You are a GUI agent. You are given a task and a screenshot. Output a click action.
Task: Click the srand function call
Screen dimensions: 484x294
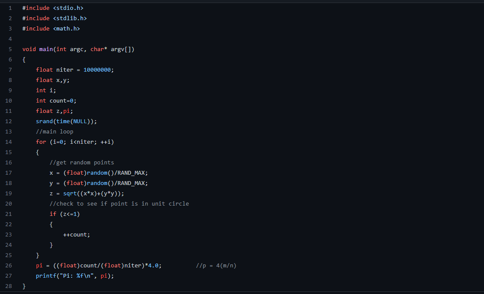pyautogui.click(x=44, y=121)
